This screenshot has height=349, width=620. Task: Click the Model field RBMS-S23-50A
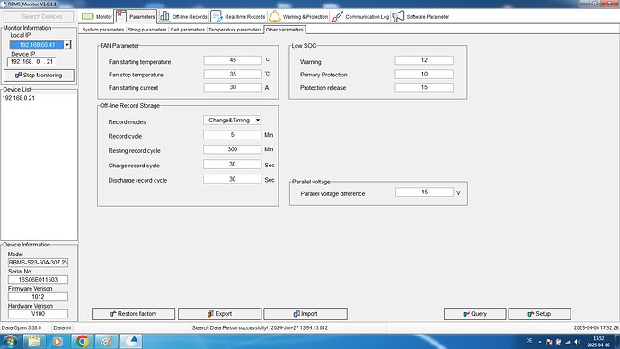coord(38,263)
